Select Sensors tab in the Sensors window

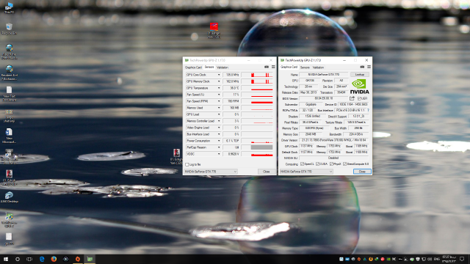click(x=209, y=67)
